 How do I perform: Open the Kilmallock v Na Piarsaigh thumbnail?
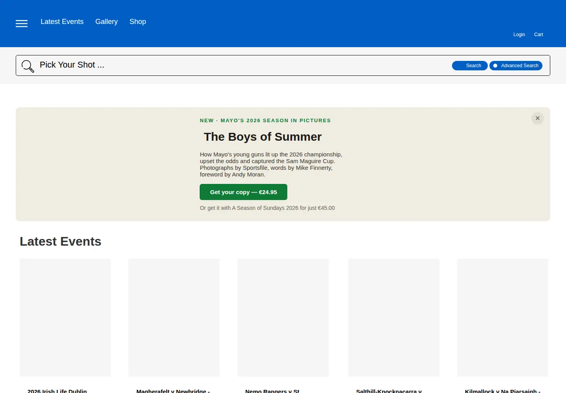click(502, 318)
